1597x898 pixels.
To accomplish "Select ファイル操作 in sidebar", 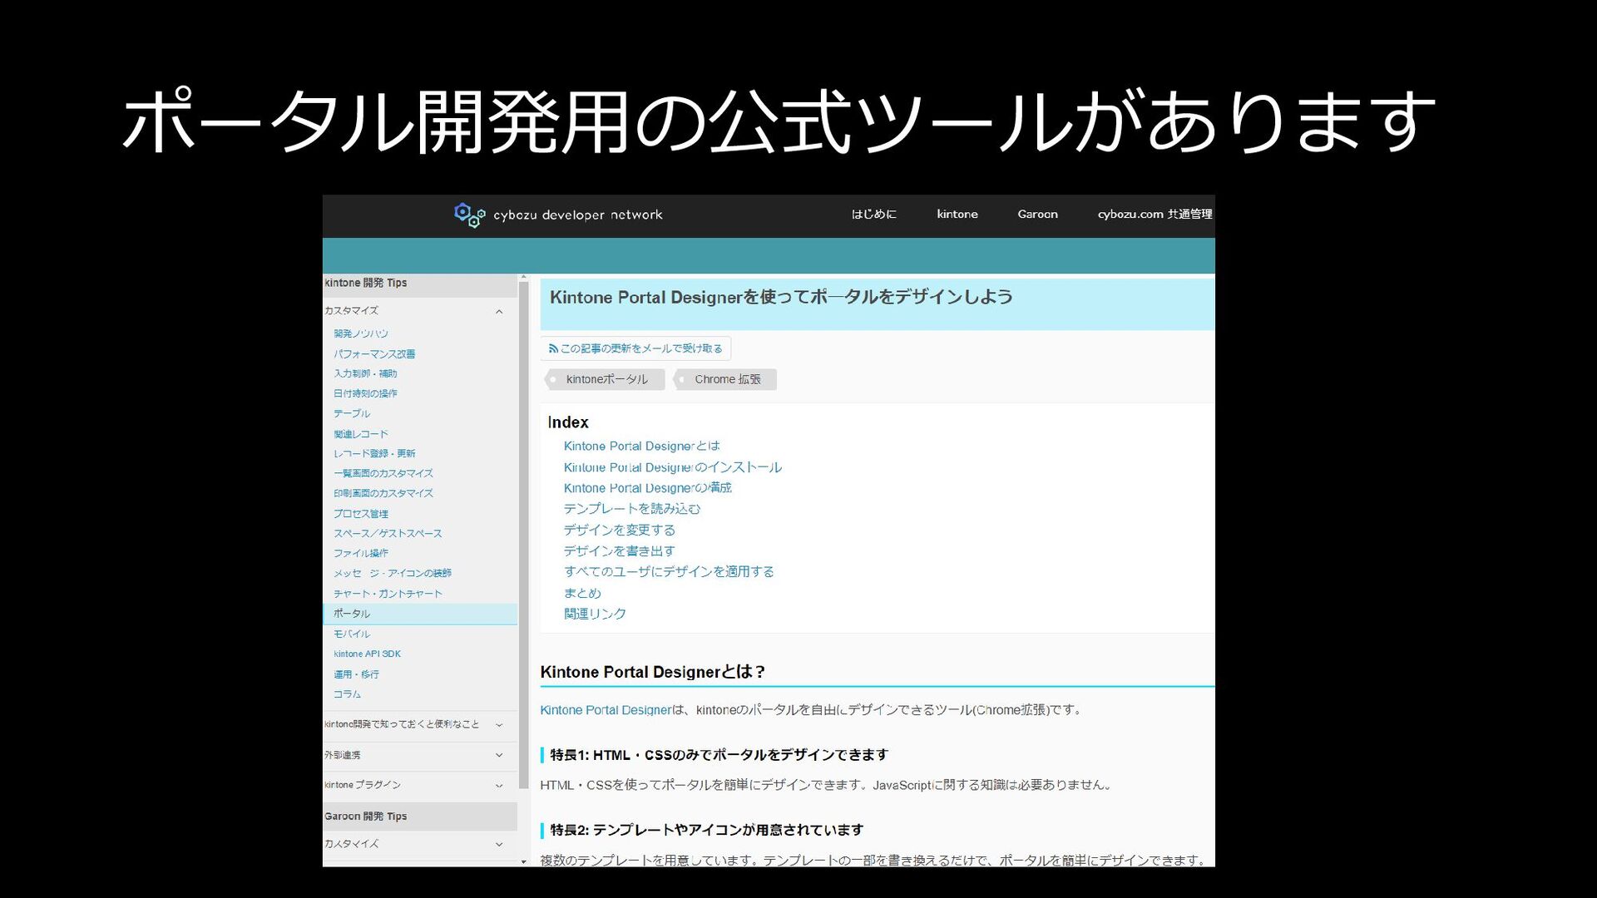I will tap(361, 553).
